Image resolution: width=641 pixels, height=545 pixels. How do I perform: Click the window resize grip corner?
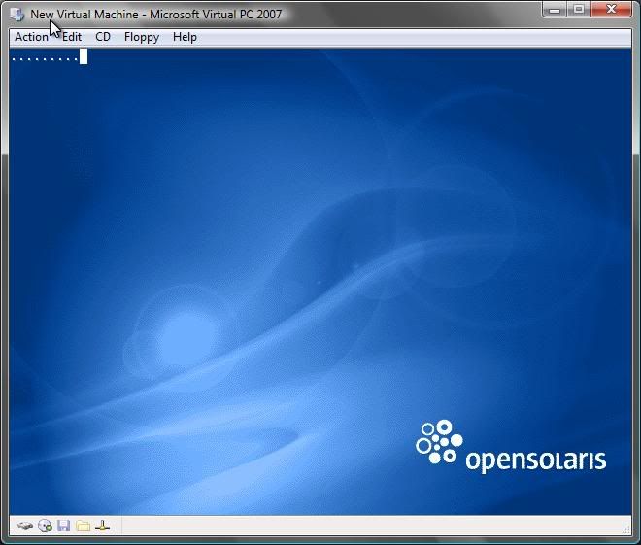pos(626,529)
